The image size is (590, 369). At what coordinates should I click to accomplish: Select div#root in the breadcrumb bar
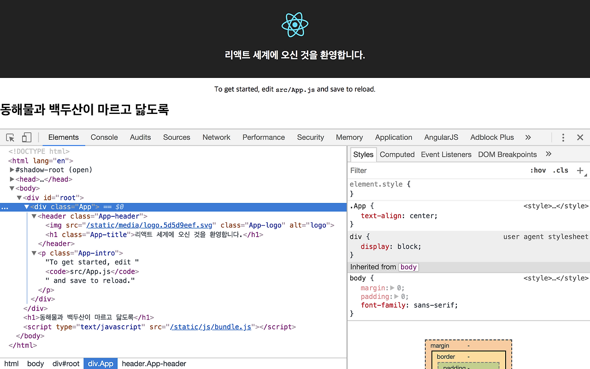[66, 363]
